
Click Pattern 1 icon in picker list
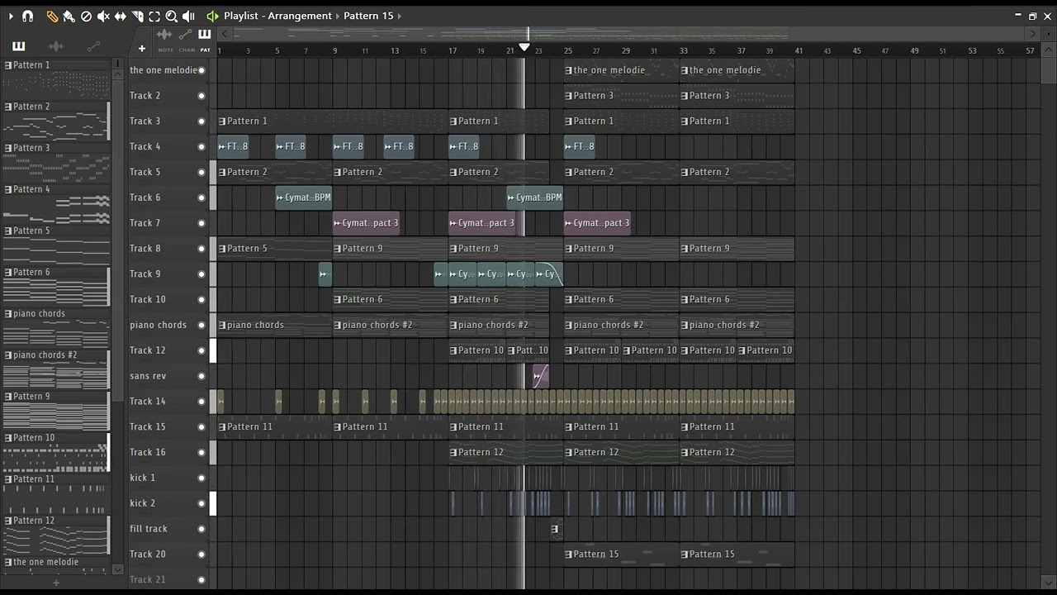[x=8, y=65]
